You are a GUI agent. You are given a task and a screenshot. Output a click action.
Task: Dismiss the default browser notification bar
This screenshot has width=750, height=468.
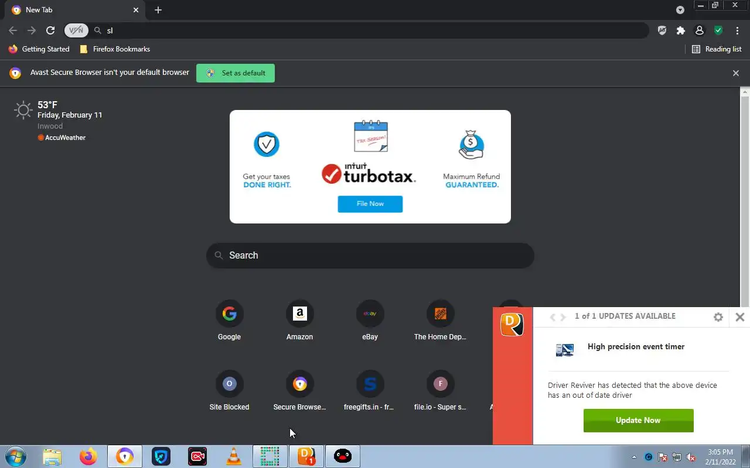point(735,73)
